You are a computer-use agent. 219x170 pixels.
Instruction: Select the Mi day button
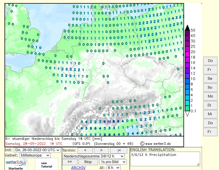tap(210, 114)
